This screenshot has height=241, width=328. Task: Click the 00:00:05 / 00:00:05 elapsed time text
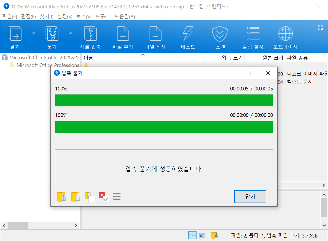point(252,89)
